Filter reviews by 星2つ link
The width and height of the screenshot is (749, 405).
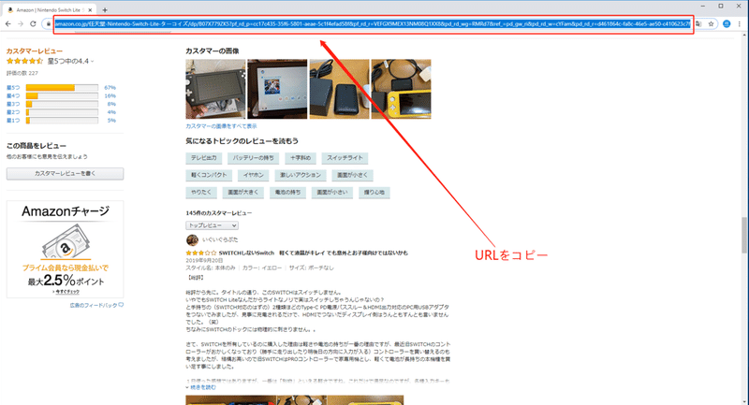point(13,112)
